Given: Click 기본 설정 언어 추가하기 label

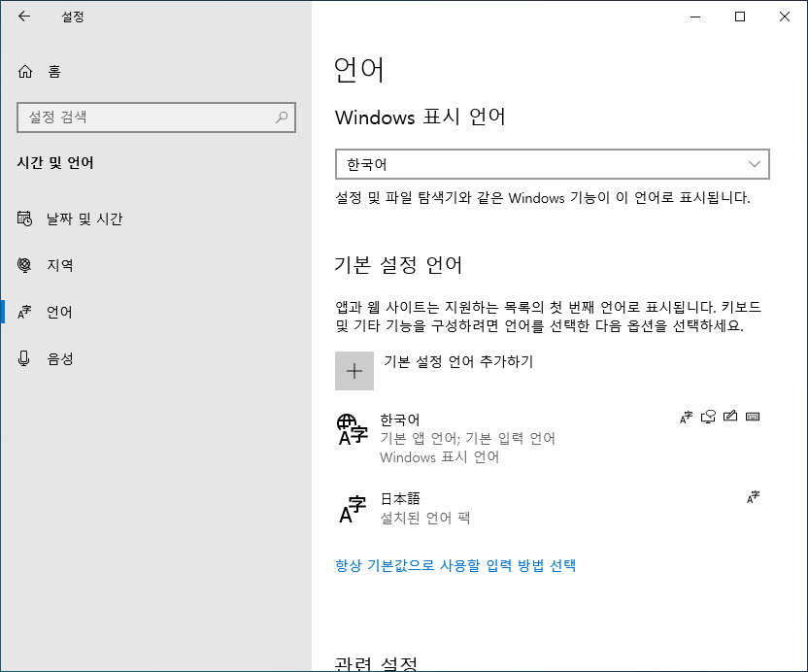Looking at the screenshot, I should (x=458, y=362).
